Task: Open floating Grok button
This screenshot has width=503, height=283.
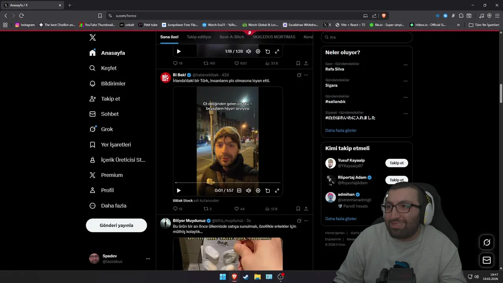Action: click(486, 243)
